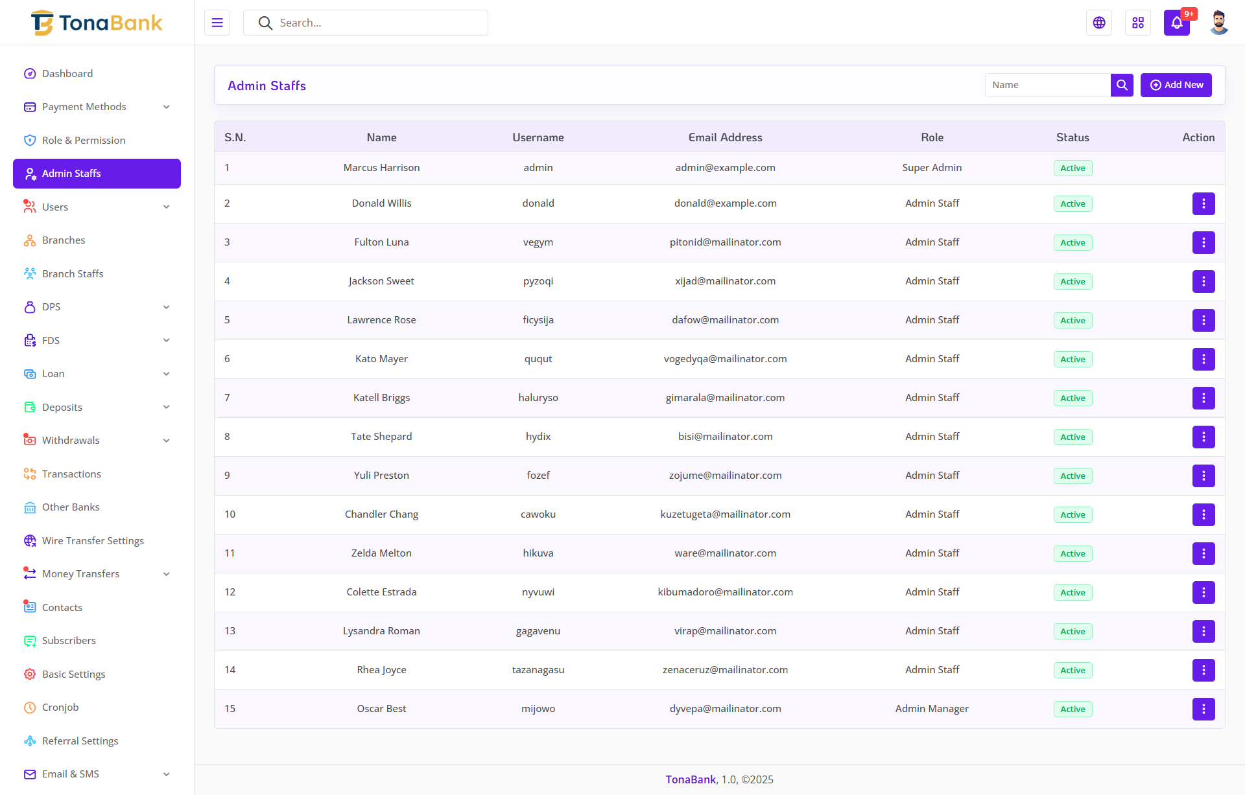Expand the Payment Methods submenu
Screen dimensions: 1245x795
(166, 107)
